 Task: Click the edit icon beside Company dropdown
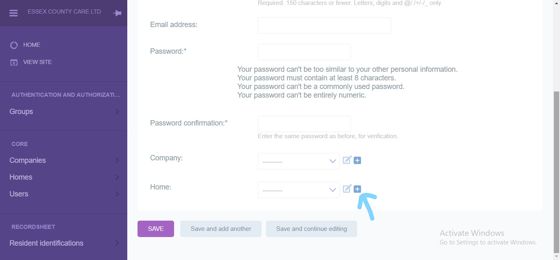pyautogui.click(x=347, y=160)
